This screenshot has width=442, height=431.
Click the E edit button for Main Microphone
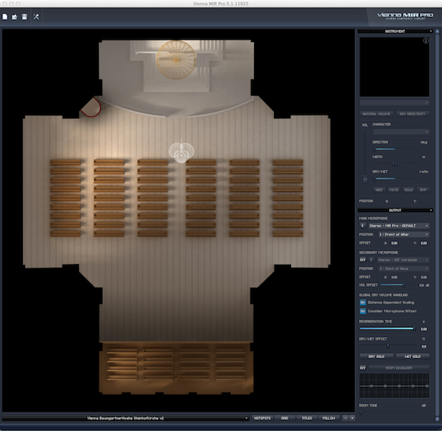pyautogui.click(x=362, y=226)
